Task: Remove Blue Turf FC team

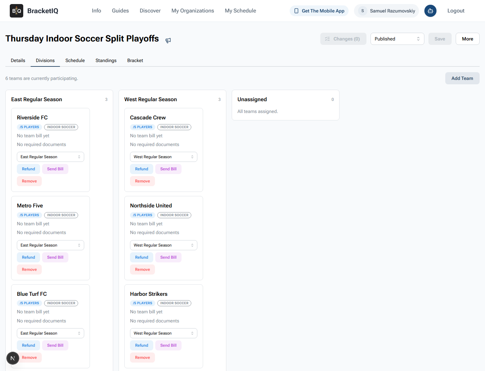Action: (x=29, y=358)
